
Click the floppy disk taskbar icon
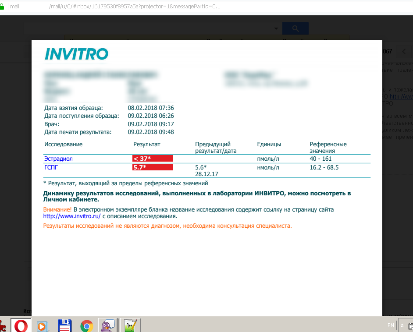click(64, 325)
